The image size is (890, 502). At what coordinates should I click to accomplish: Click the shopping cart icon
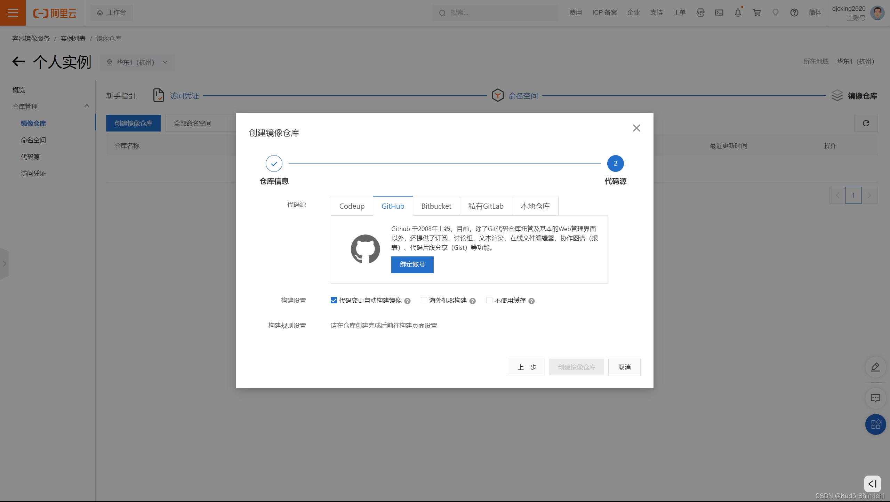[756, 13]
